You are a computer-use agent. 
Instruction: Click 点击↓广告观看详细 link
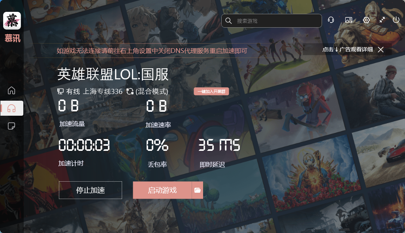pyautogui.click(x=347, y=49)
